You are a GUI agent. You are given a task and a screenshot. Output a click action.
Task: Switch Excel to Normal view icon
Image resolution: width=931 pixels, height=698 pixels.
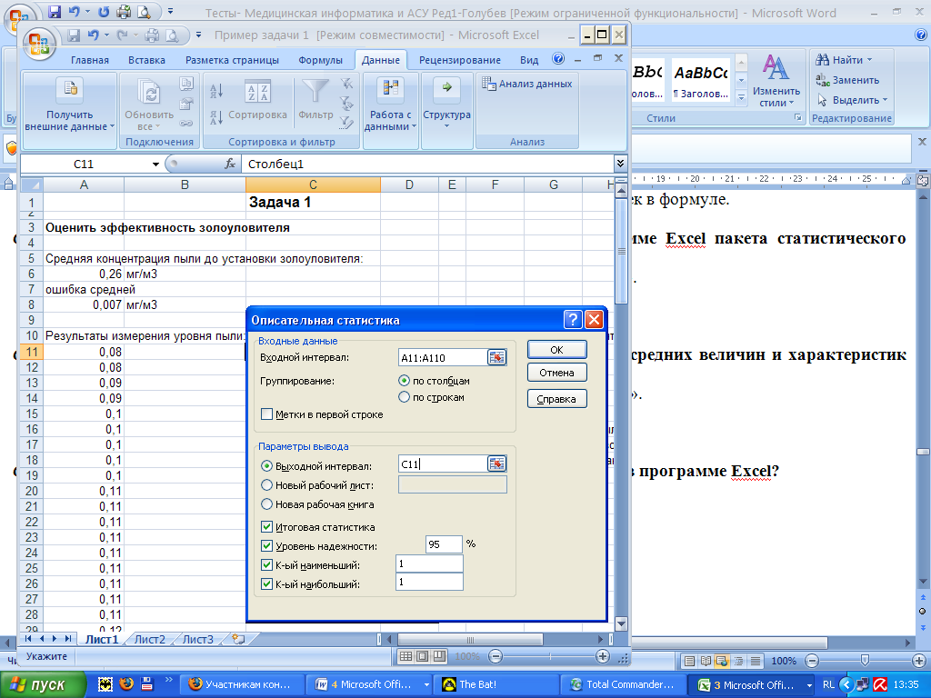coord(405,656)
